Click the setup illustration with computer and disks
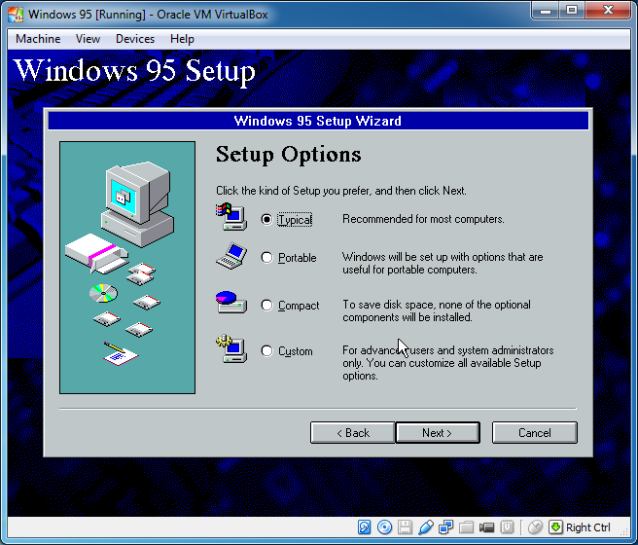 pyautogui.click(x=127, y=268)
